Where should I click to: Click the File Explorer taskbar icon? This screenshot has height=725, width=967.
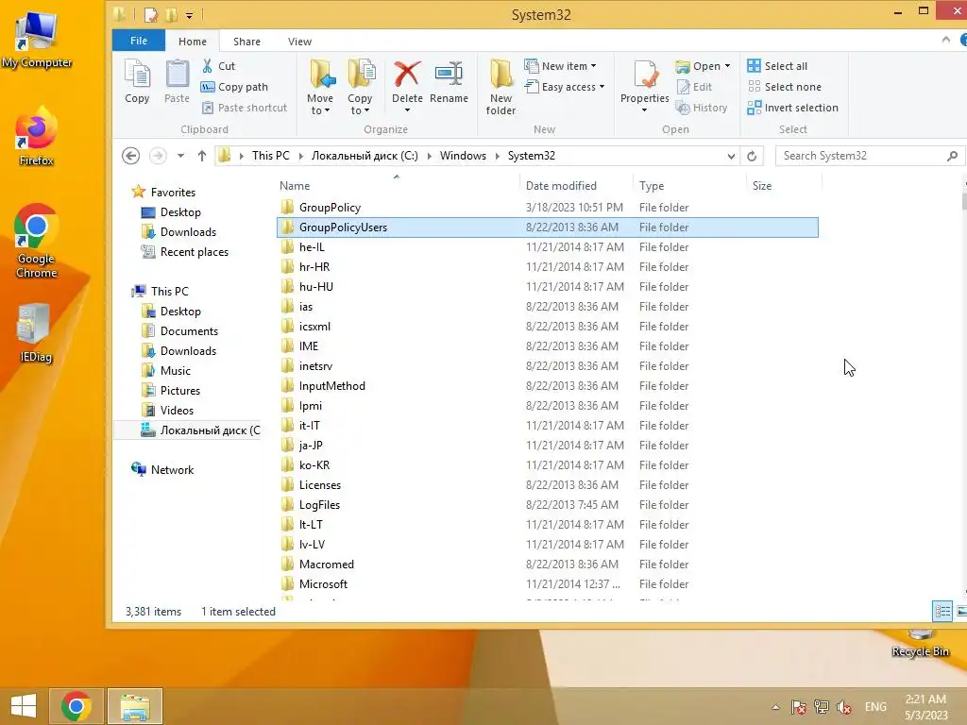pos(135,706)
